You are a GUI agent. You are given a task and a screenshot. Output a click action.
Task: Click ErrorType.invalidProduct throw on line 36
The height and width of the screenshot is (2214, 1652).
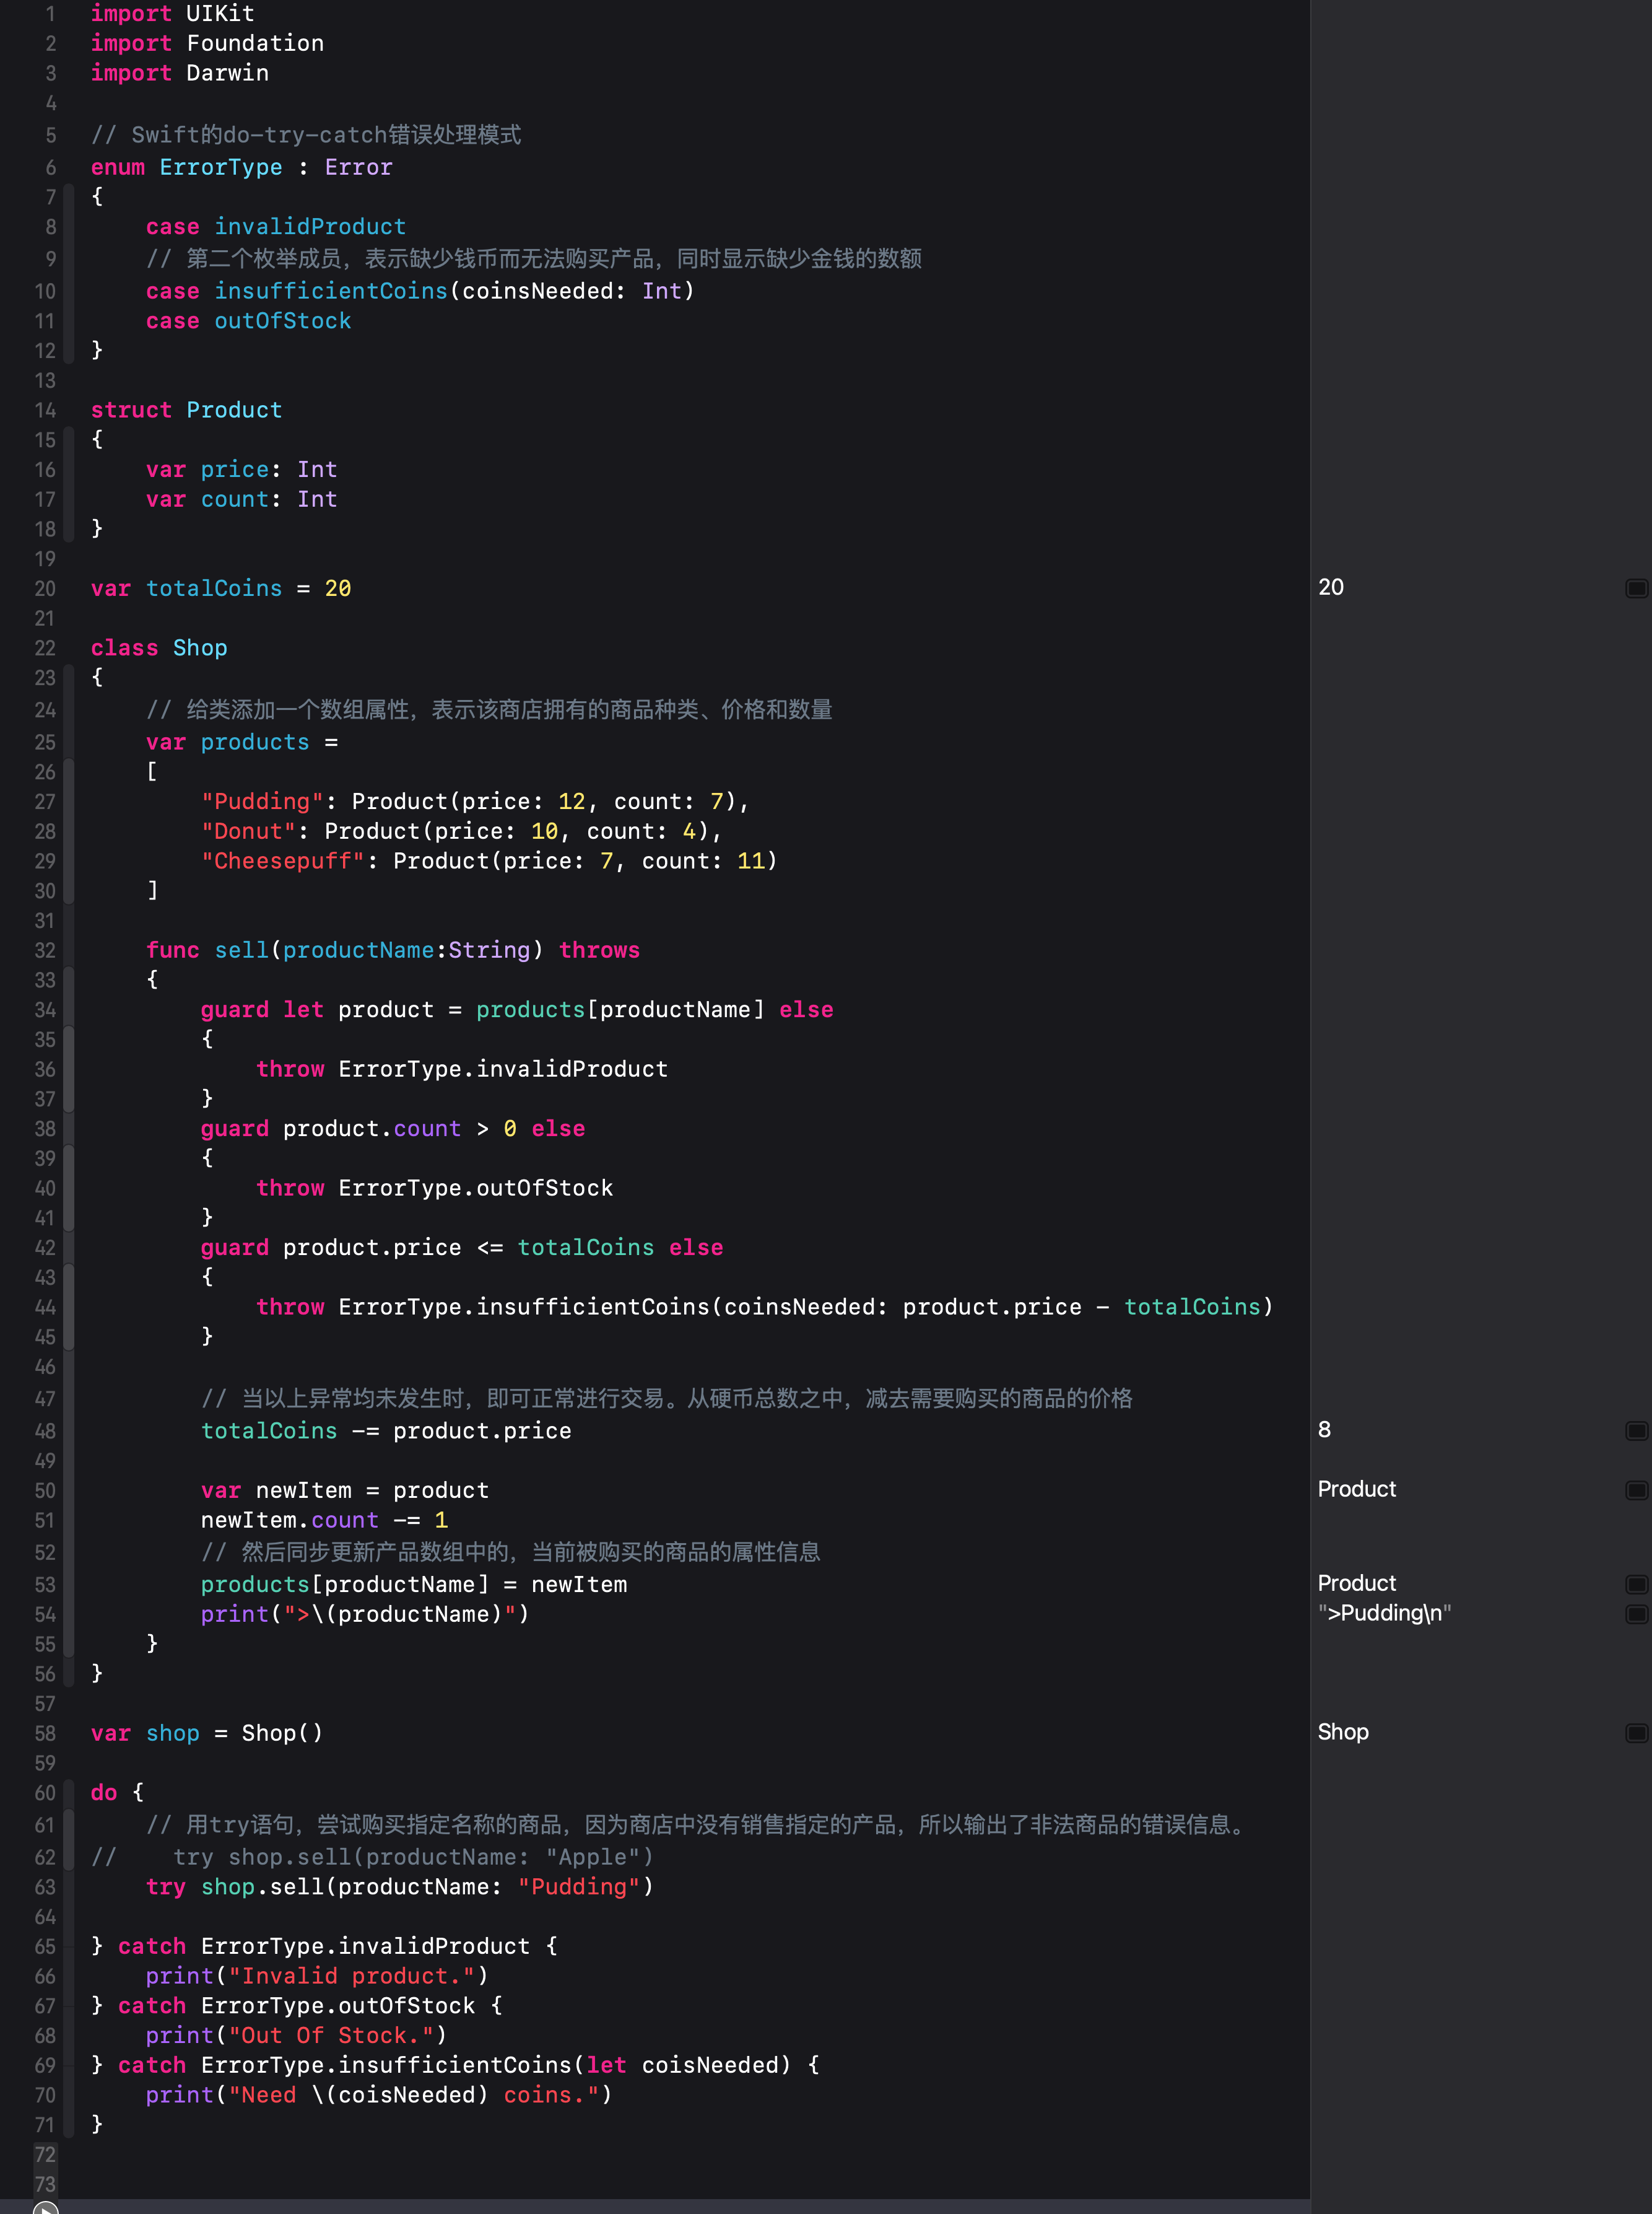coord(503,1069)
